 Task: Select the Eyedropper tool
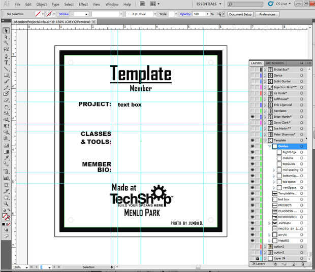(6, 158)
